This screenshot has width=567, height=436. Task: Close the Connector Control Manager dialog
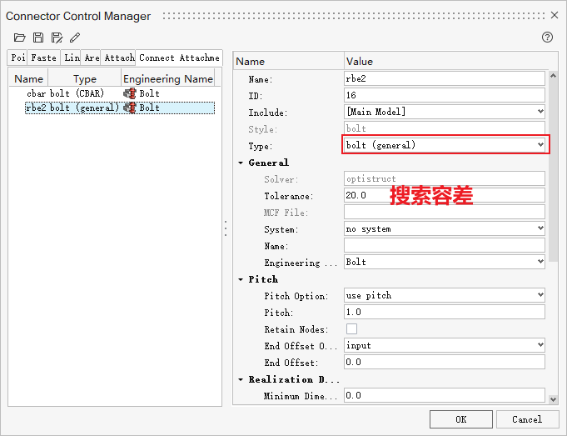[x=555, y=15]
